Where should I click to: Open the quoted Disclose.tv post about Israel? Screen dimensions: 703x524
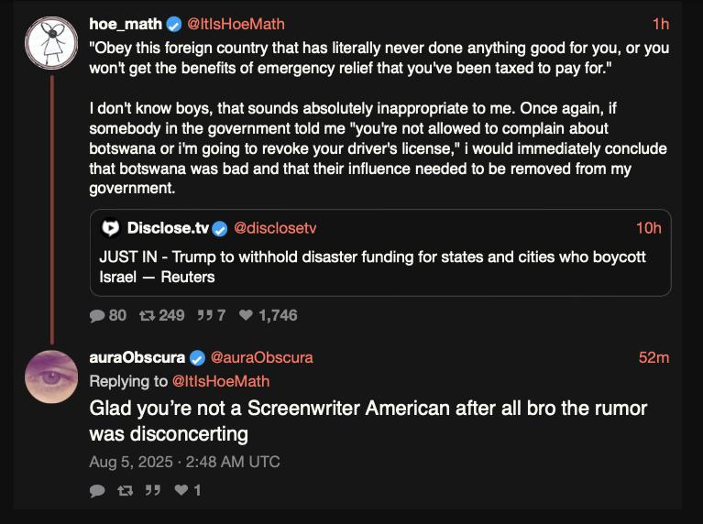(379, 266)
